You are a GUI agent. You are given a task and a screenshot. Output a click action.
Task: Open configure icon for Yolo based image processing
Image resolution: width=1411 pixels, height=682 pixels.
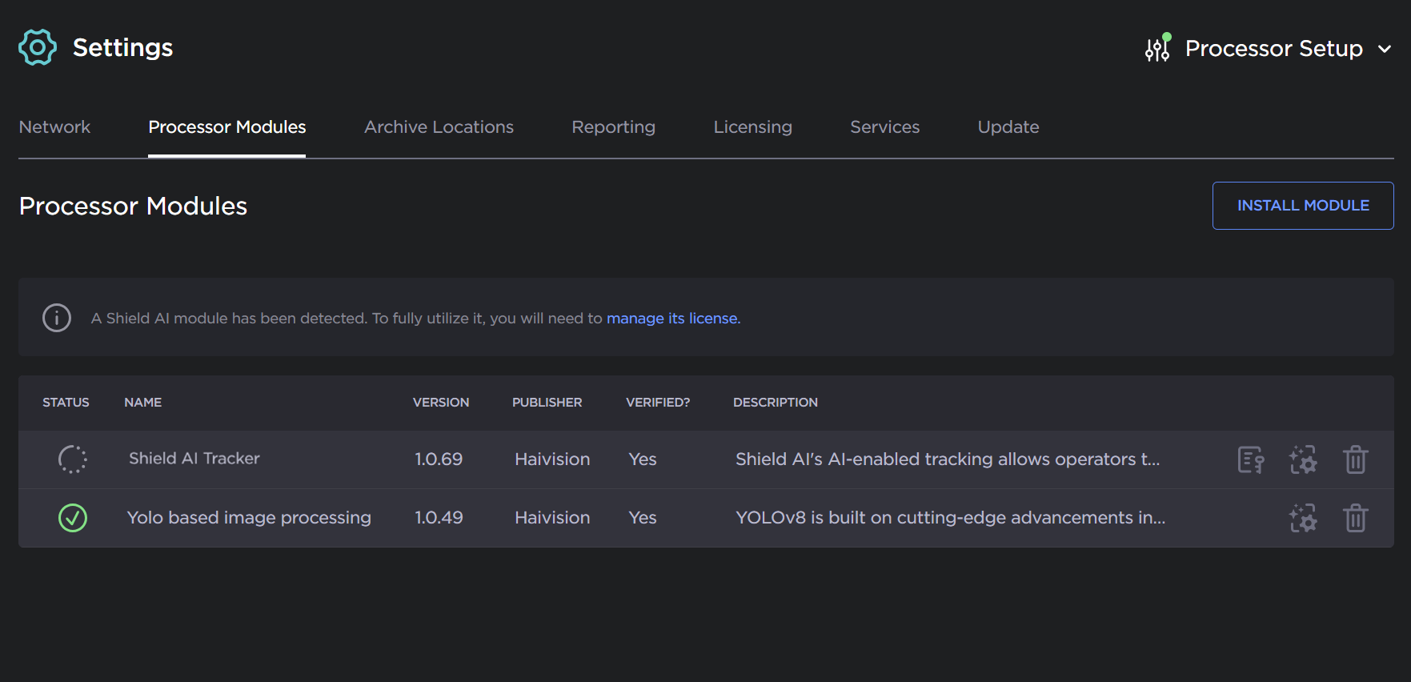tap(1303, 518)
